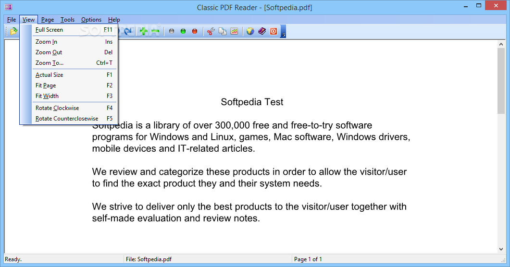The height and width of the screenshot is (267, 510).
Task: Click the open file folder icon
Action: tap(13, 31)
